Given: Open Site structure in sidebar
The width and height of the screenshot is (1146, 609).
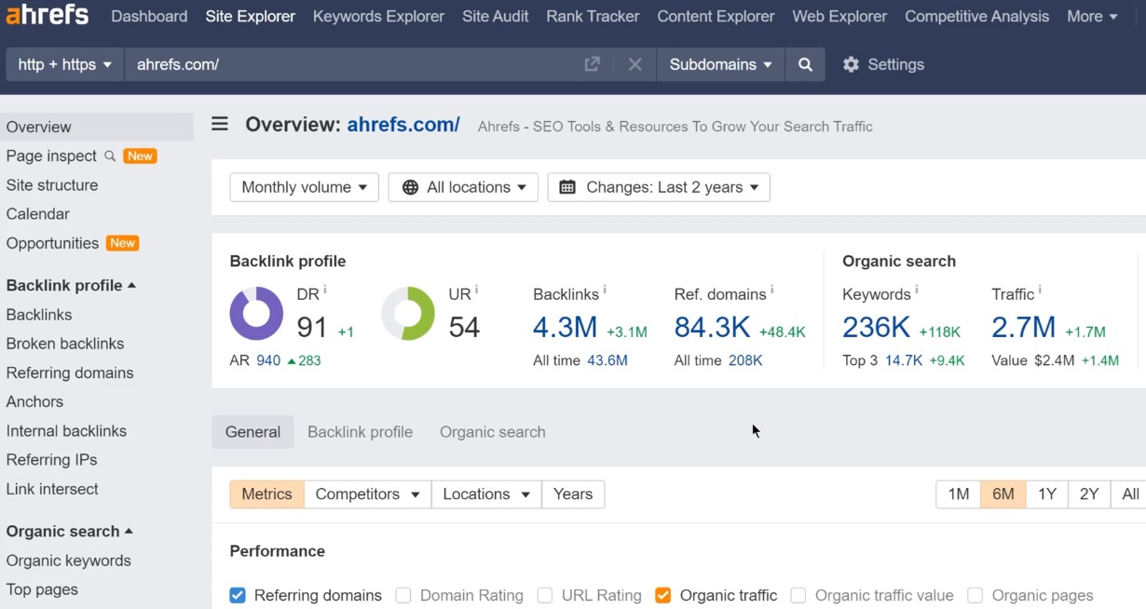Looking at the screenshot, I should (x=52, y=184).
